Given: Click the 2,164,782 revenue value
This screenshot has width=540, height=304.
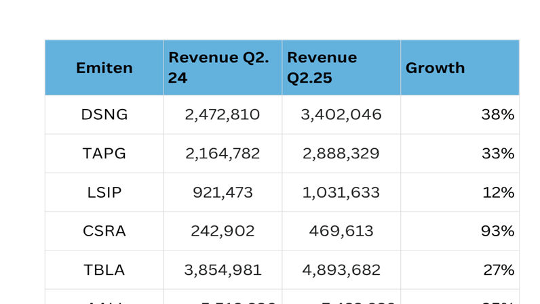Looking at the screenshot, I should (222, 154).
